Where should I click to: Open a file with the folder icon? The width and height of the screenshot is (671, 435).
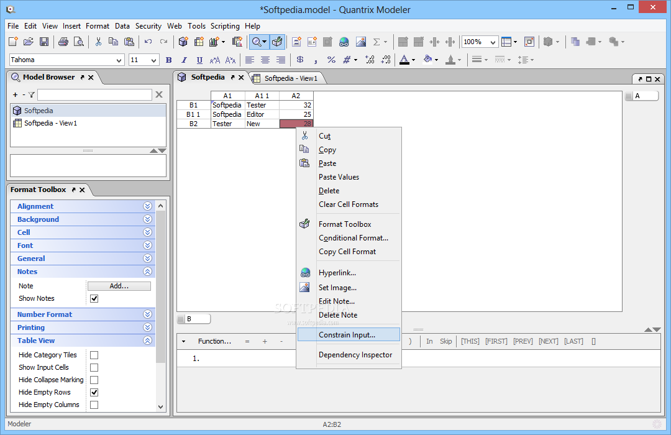point(28,42)
